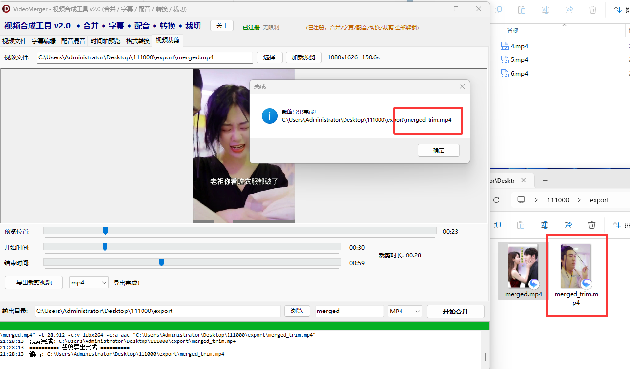Click the share icon above the thumbnails
The image size is (630, 369).
[568, 225]
